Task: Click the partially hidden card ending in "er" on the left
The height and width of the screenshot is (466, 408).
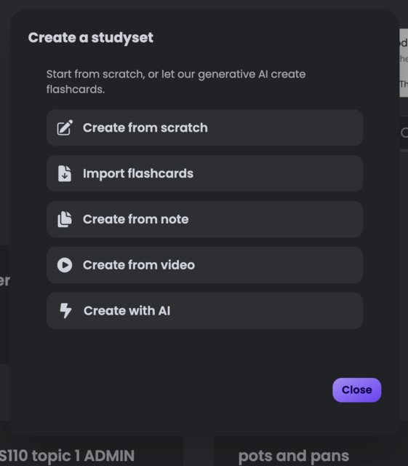Action: 5,304
